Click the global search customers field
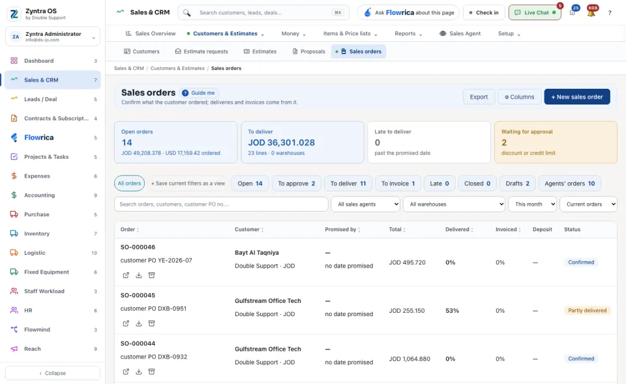 click(263, 12)
